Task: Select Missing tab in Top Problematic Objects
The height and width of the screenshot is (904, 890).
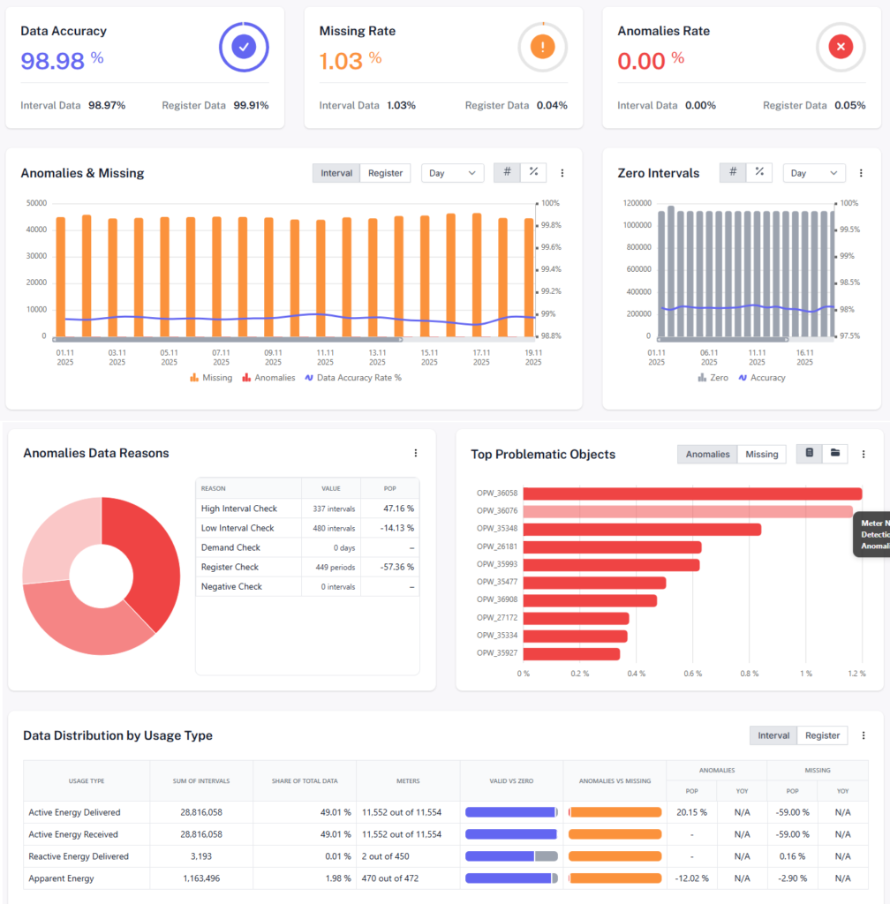Action: 761,455
